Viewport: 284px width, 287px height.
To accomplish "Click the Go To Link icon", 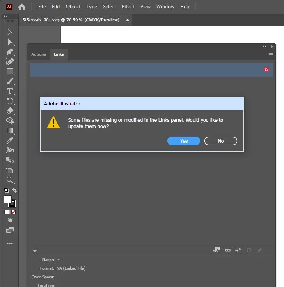I will pos(238,250).
